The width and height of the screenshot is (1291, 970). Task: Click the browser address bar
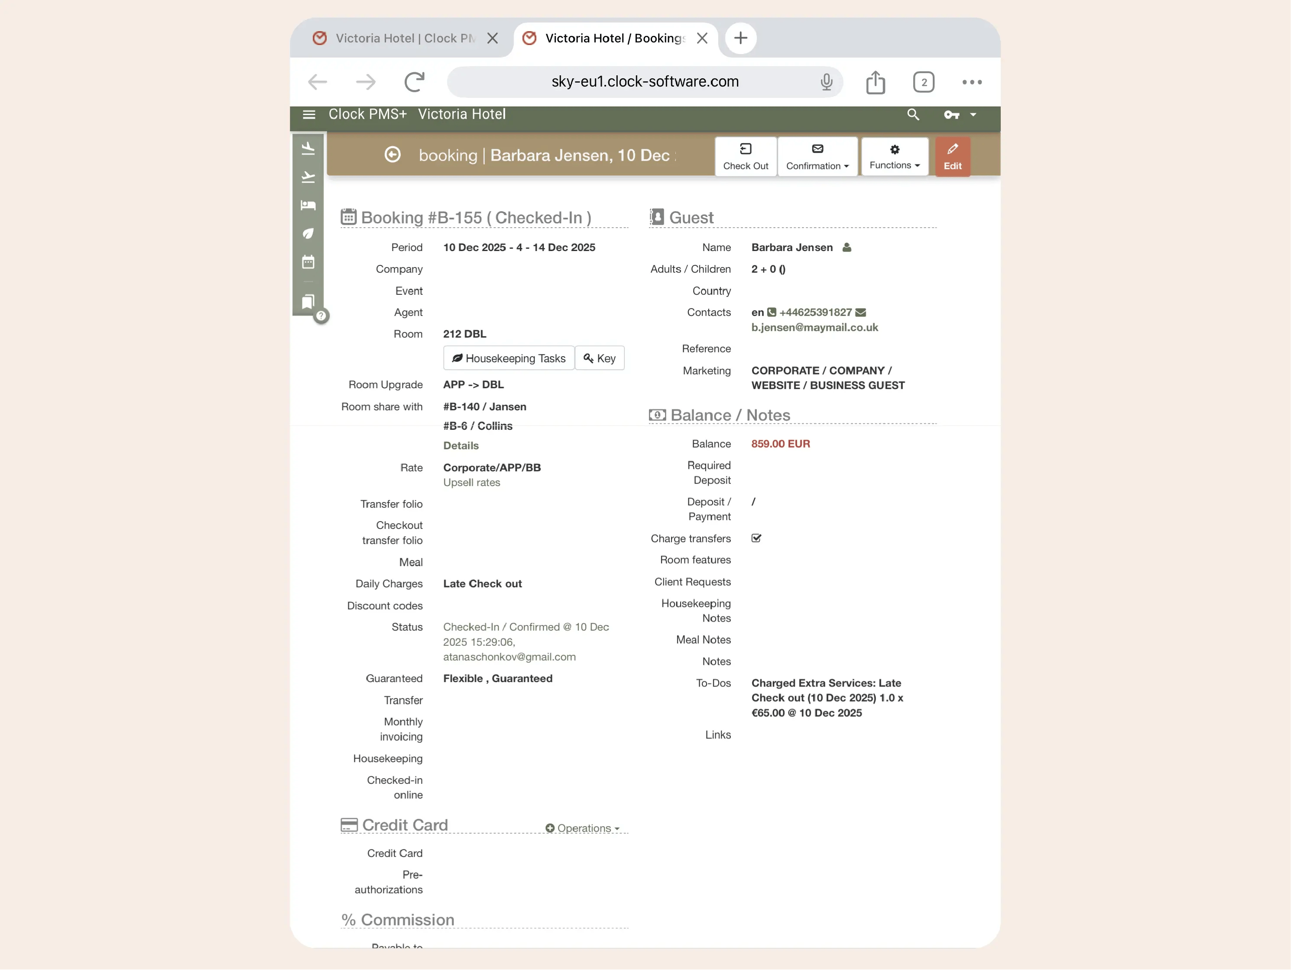pos(644,82)
